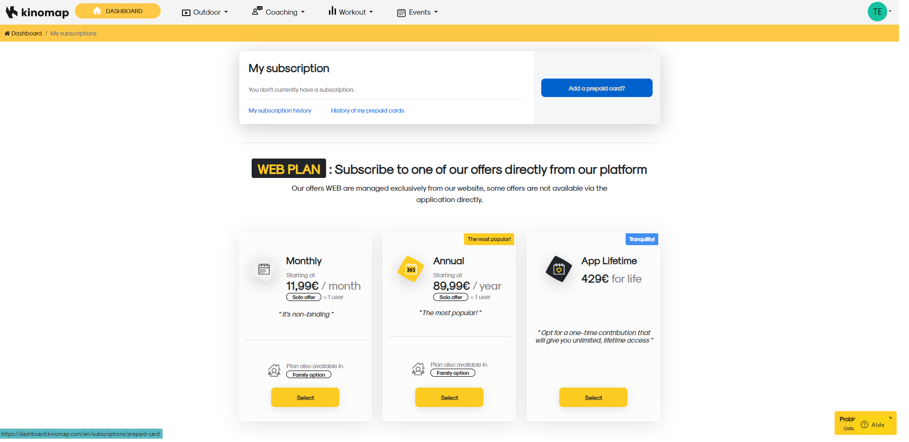Click the TE user avatar
The height and width of the screenshot is (442, 909).
click(877, 12)
